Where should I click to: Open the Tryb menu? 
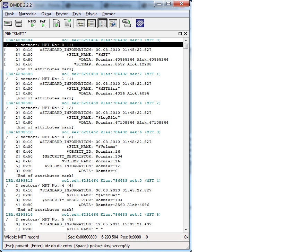pos(76,14)
